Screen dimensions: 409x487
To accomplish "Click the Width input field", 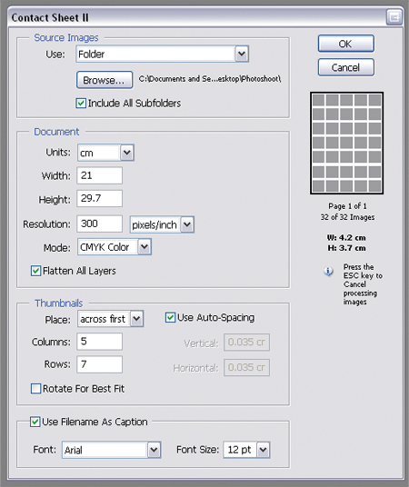I will [x=99, y=175].
